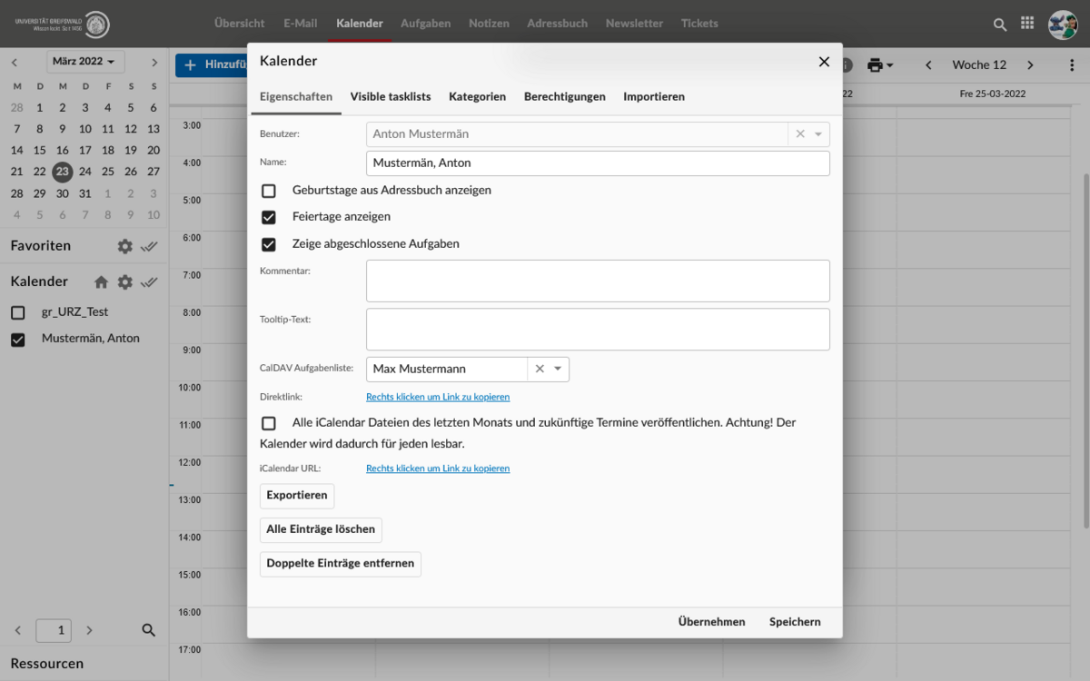This screenshot has height=681, width=1090.
Task: Expand the CalDAV Aufgabenliste dropdown
Action: 558,369
